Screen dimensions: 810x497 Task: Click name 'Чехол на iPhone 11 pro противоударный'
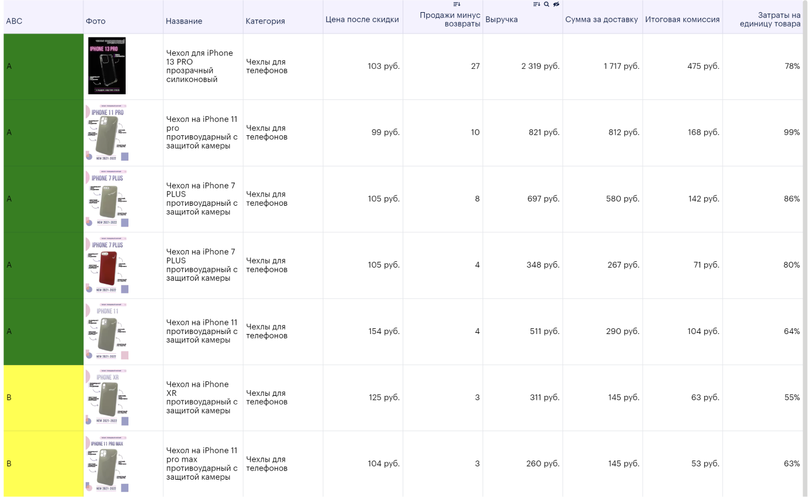202,132
